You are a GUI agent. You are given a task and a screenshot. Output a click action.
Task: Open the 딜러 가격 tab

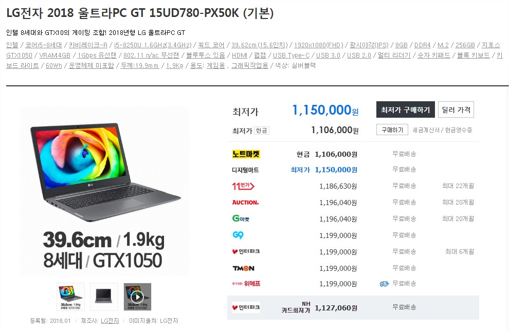(456, 109)
